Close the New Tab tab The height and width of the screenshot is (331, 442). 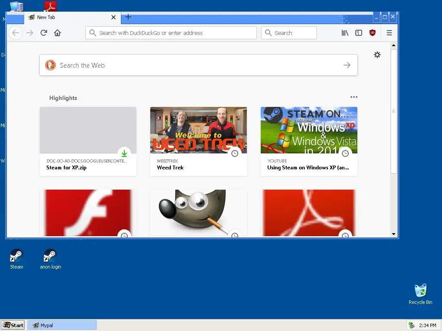coord(114,17)
